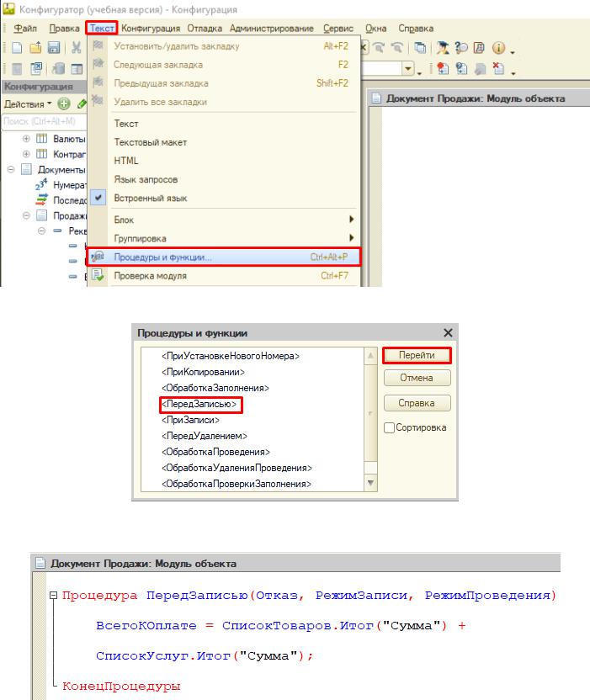This screenshot has height=700, width=590.
Task: Open the Блок submenu
Action: [222, 220]
